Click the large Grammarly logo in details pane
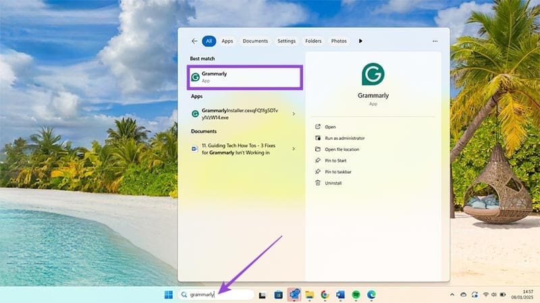Viewport: 540px width, 303px height. tap(373, 74)
